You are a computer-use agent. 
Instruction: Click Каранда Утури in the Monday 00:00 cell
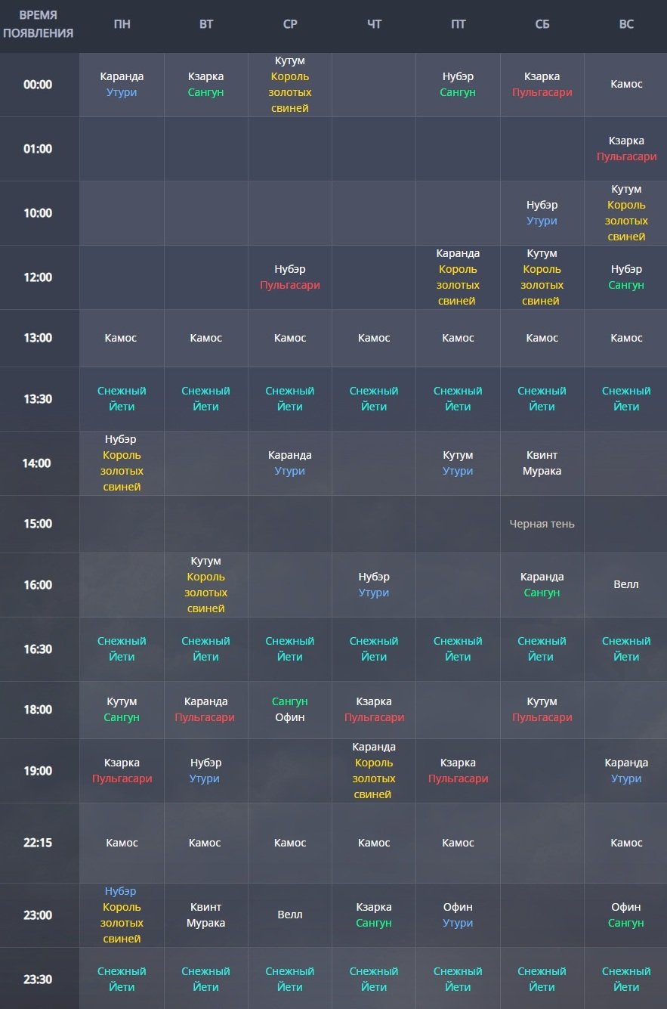click(x=122, y=85)
